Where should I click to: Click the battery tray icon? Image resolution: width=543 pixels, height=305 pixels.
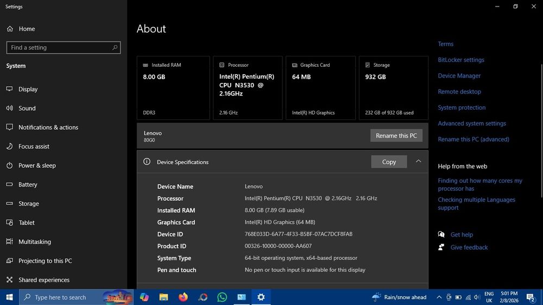click(458, 297)
